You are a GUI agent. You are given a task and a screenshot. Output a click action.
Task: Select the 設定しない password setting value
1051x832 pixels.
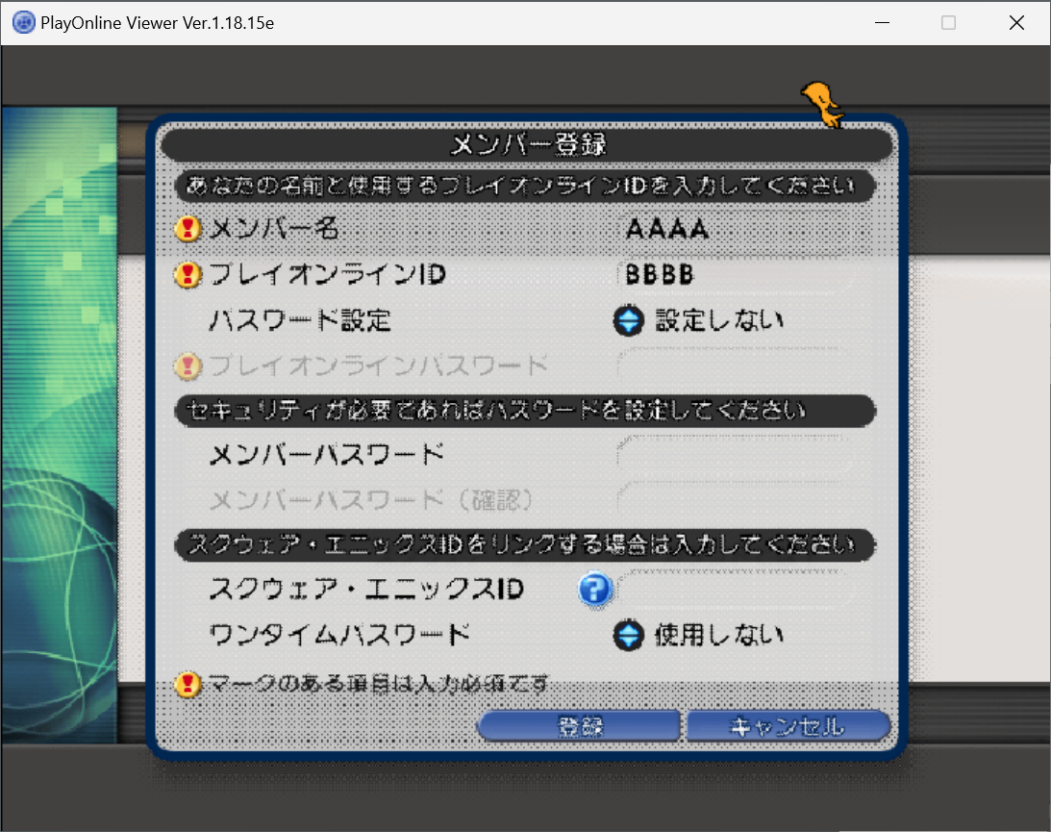719,320
